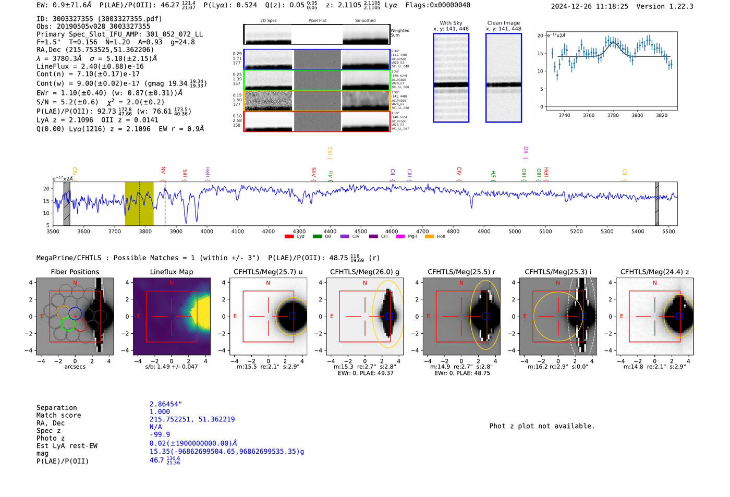
Task: Click the SiIV line marker label
Action: click(313, 173)
